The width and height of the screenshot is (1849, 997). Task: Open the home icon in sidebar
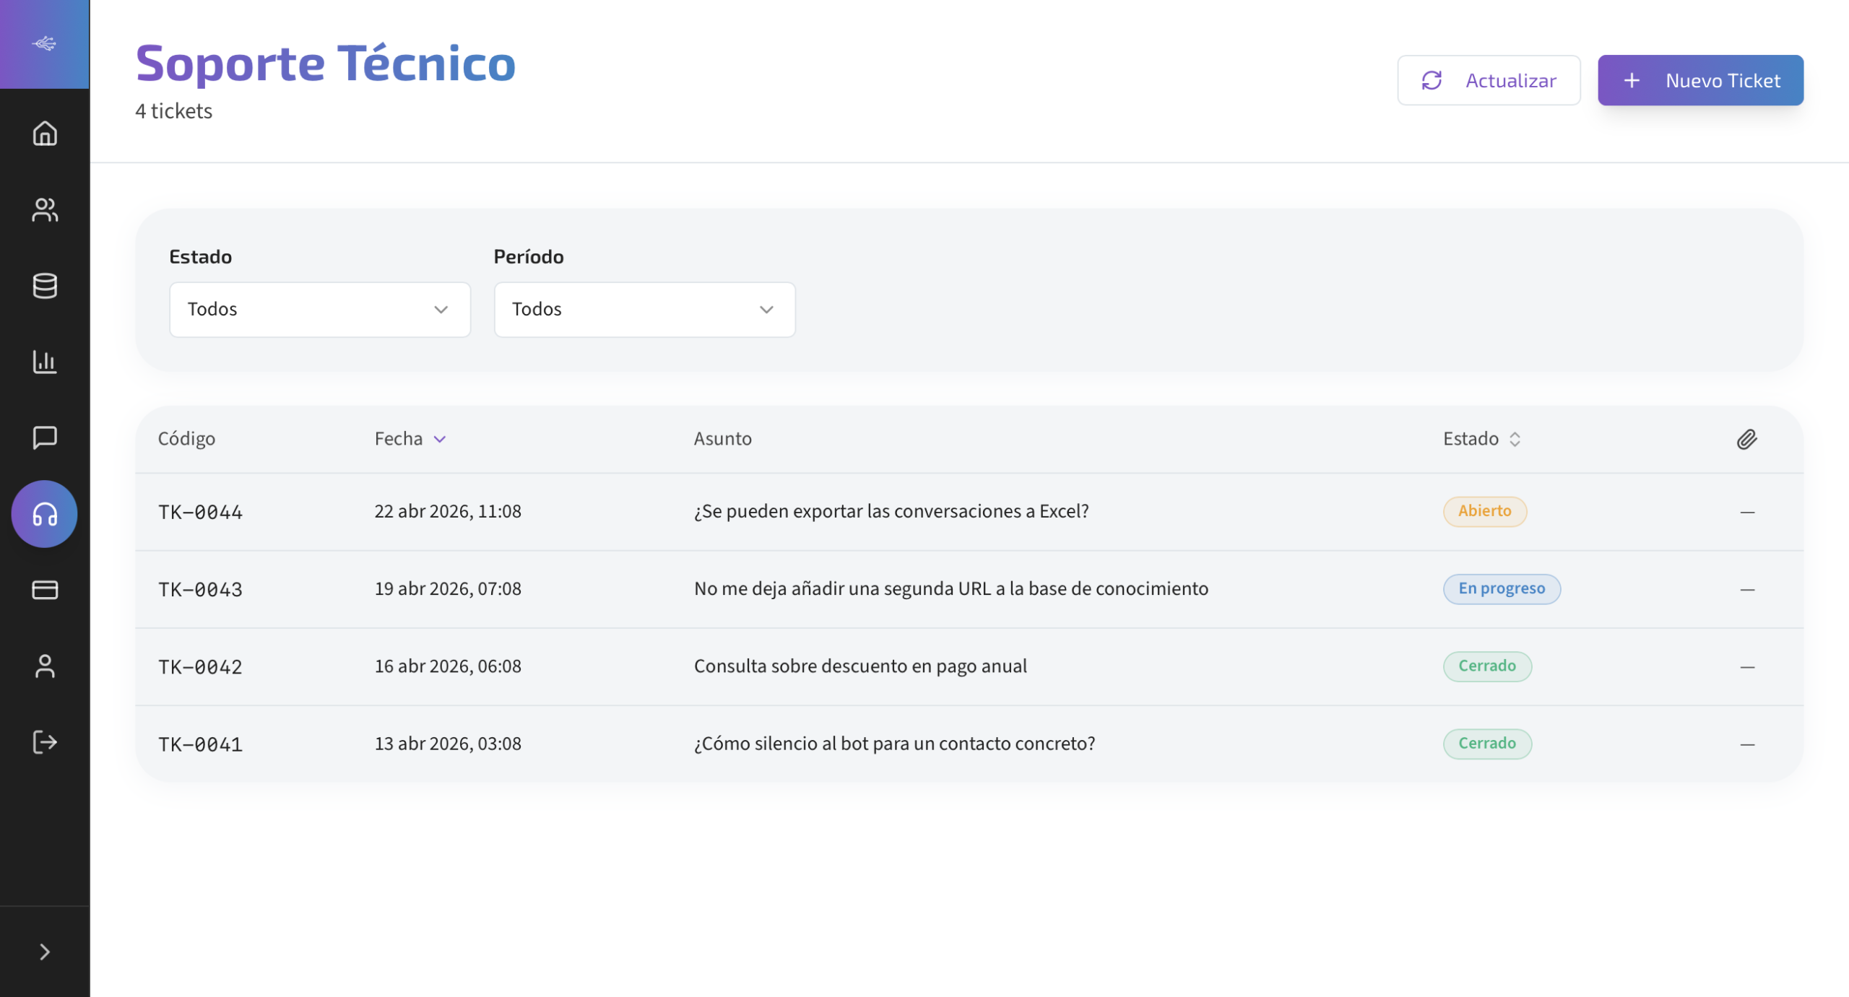pyautogui.click(x=45, y=133)
